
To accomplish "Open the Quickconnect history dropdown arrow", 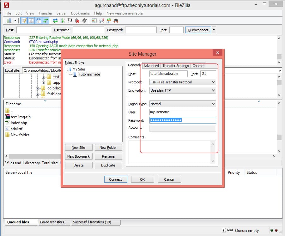I will pyautogui.click(x=214, y=30).
